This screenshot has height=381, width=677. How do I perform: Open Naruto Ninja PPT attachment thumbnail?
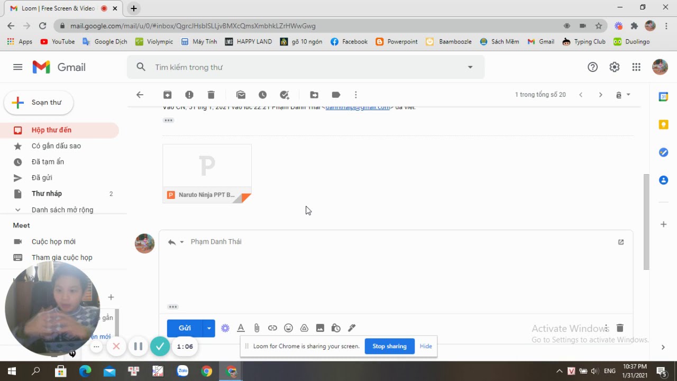(207, 174)
